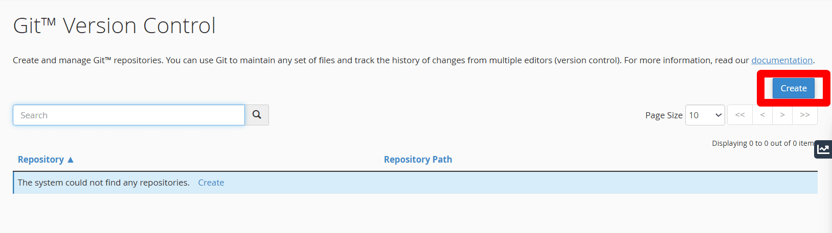This screenshot has height=233, width=832.
Task: Click the ascending sort triangle beside Repository
Action: pos(71,160)
